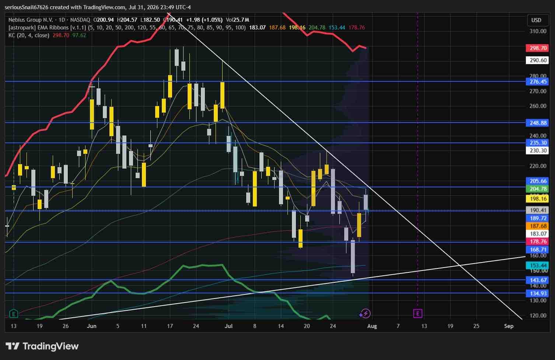Click the 220.00 price scale tick
555x360 pixels.
click(538, 166)
